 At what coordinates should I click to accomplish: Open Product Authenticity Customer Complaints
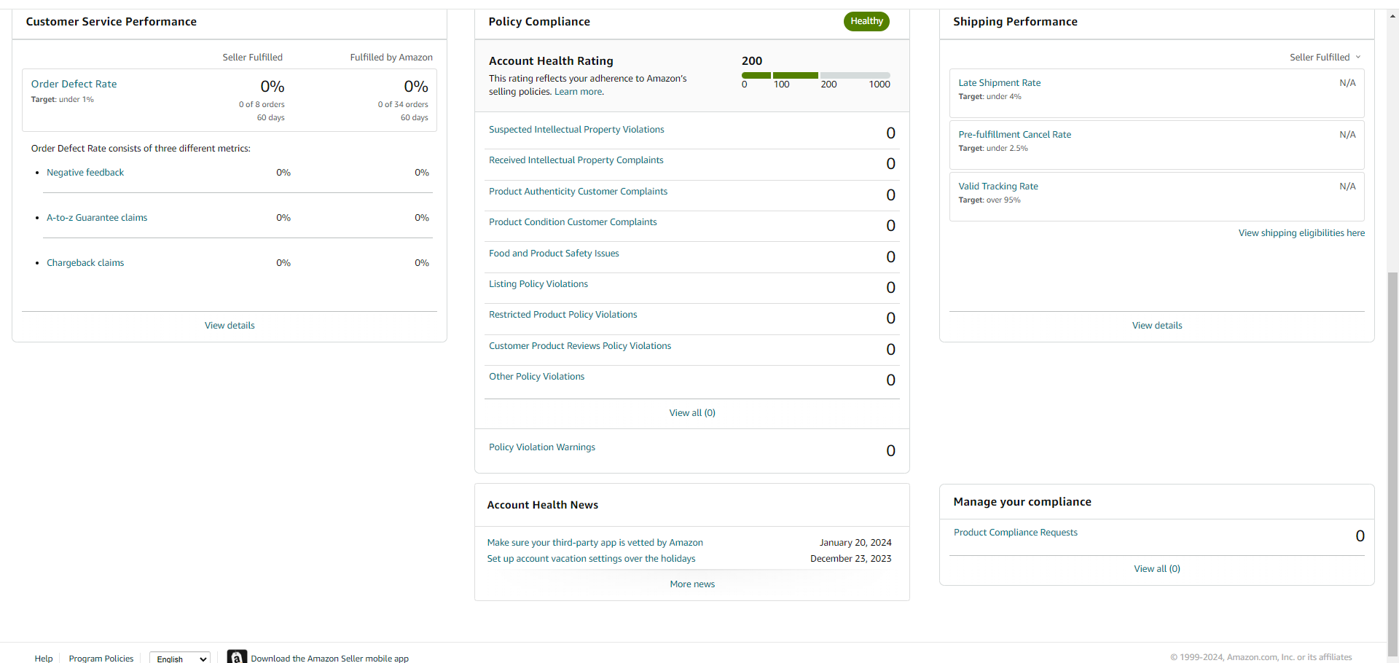[x=578, y=192]
